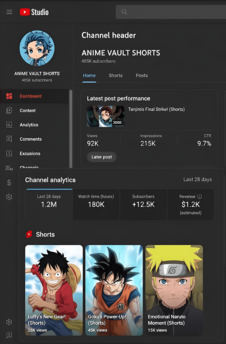
Task: Select the Last 28 days 1.2M tab
Action: [49, 204]
